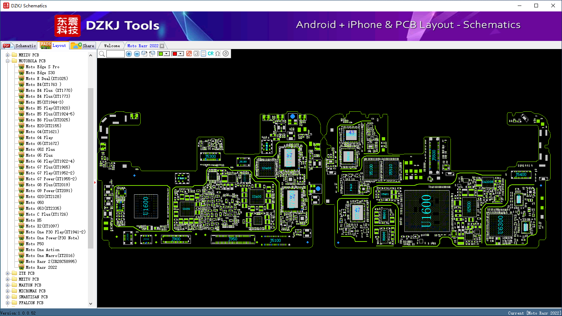This screenshot has height=316, width=562.
Task: Switch to the PADS Layout tab
Action: [x=54, y=45]
